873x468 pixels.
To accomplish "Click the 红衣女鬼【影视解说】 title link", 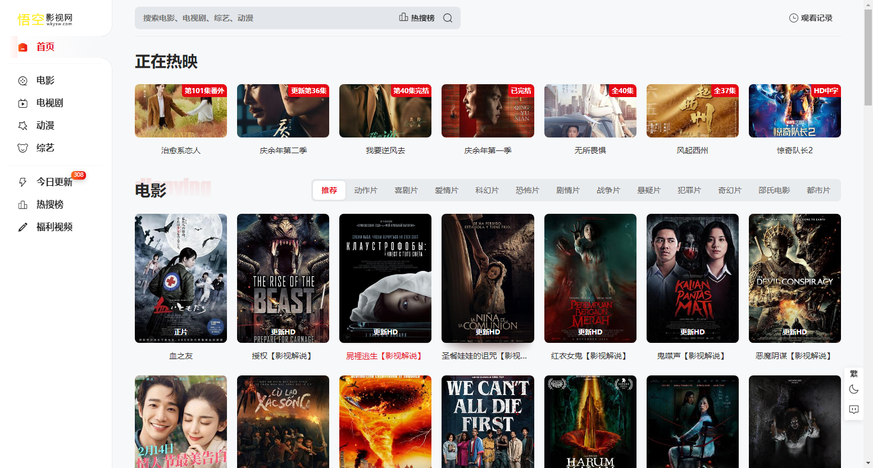I will pyautogui.click(x=590, y=356).
